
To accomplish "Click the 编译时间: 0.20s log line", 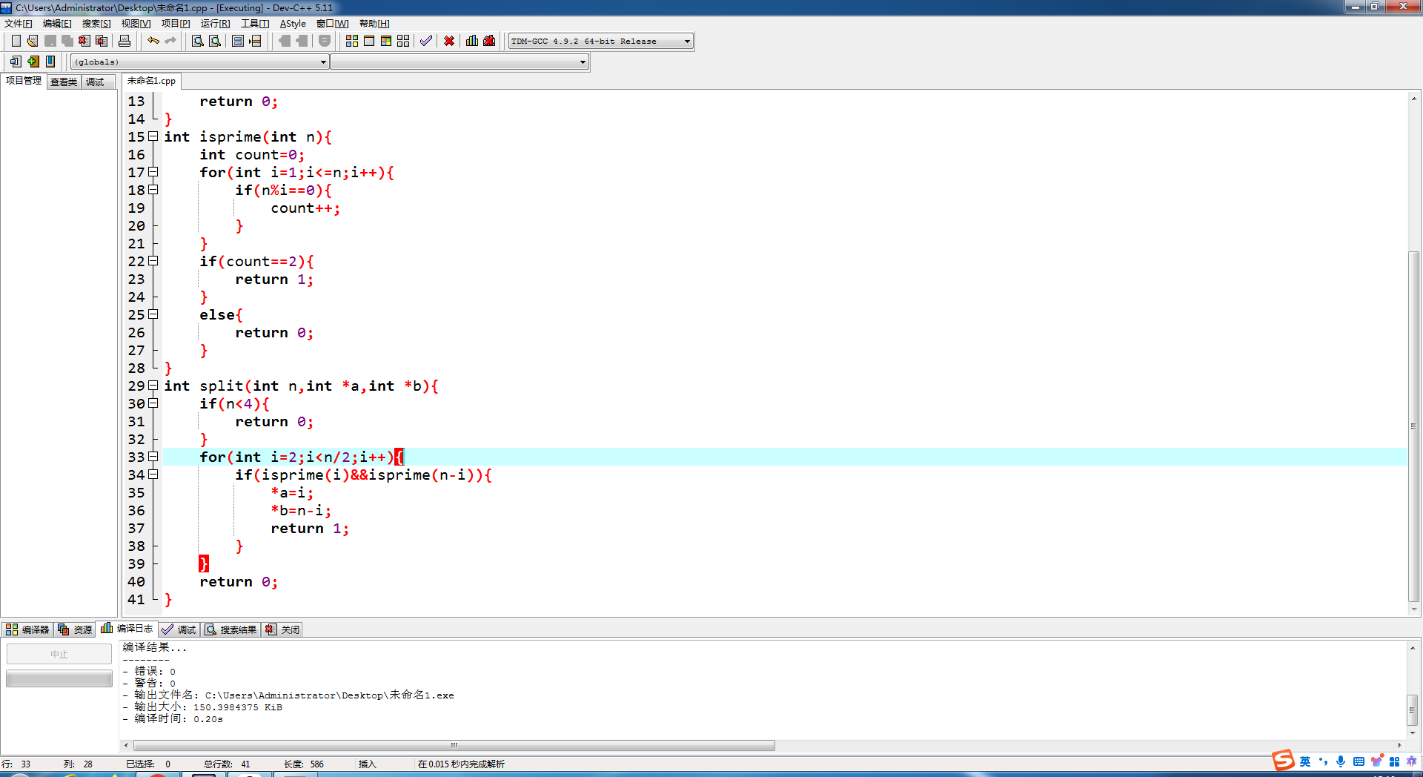I will tap(173, 719).
